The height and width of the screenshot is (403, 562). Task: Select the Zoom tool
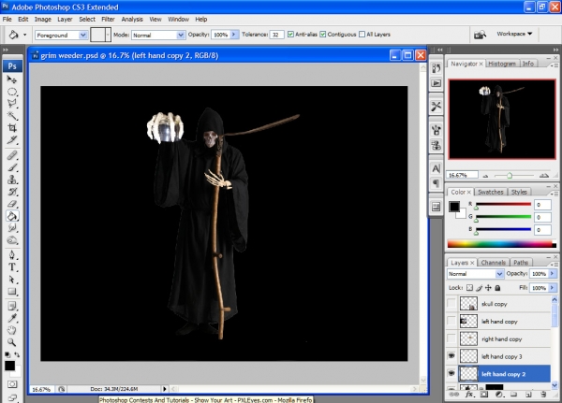click(12, 342)
